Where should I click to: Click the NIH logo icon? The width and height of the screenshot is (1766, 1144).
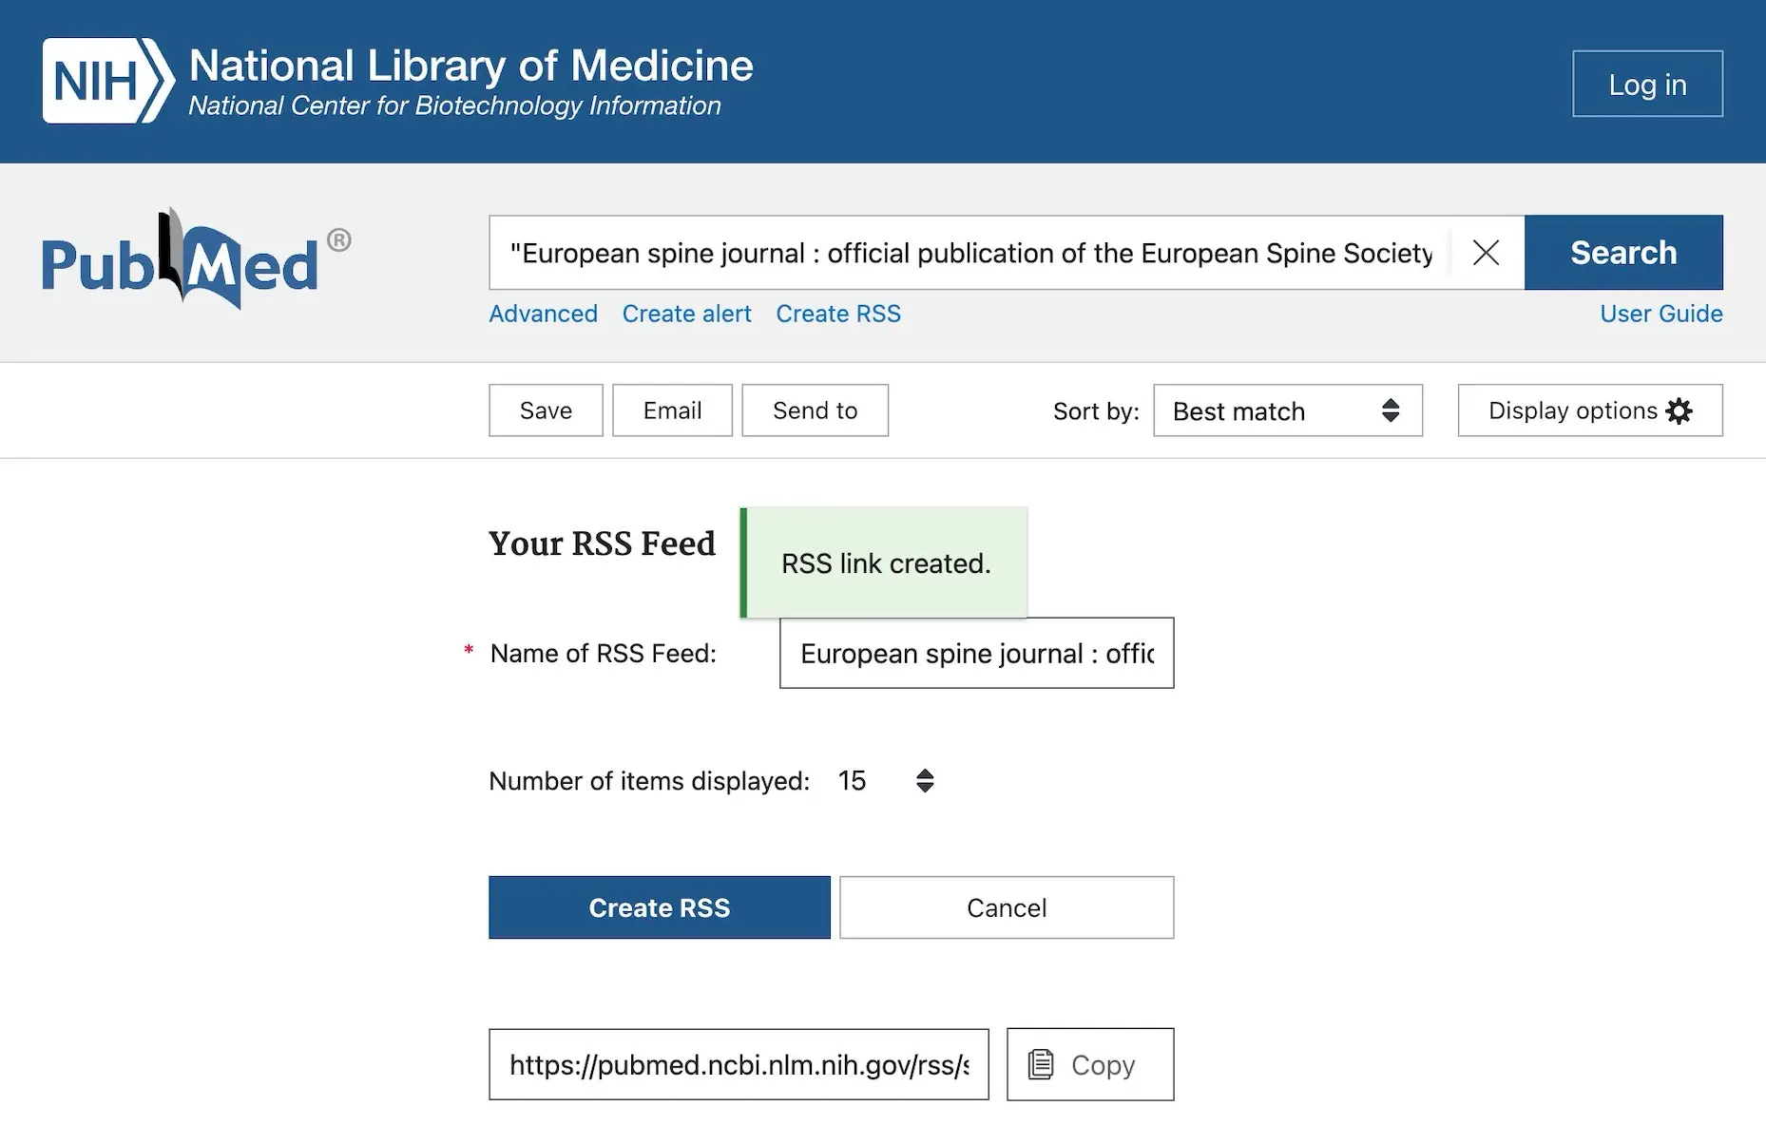[x=107, y=81]
